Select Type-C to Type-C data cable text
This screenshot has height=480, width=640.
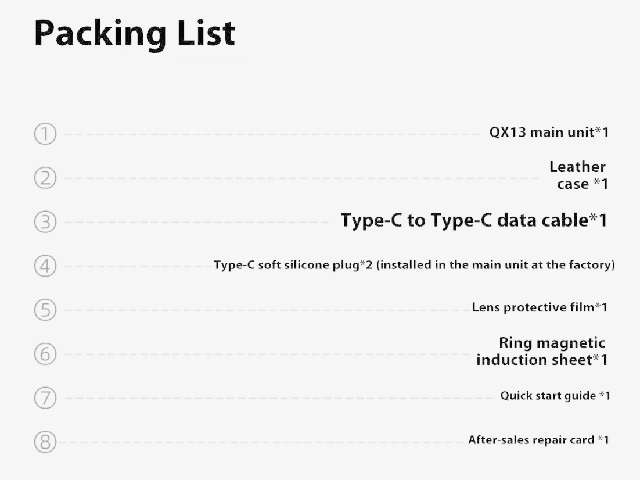pyautogui.click(x=474, y=221)
